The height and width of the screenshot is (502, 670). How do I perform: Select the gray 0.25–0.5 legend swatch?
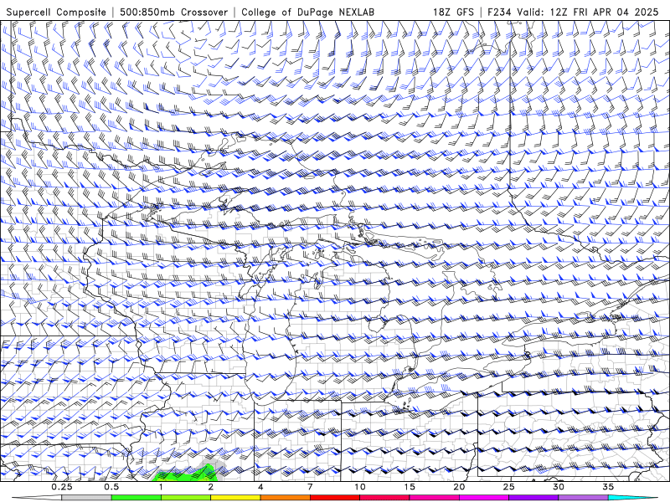coord(87,498)
